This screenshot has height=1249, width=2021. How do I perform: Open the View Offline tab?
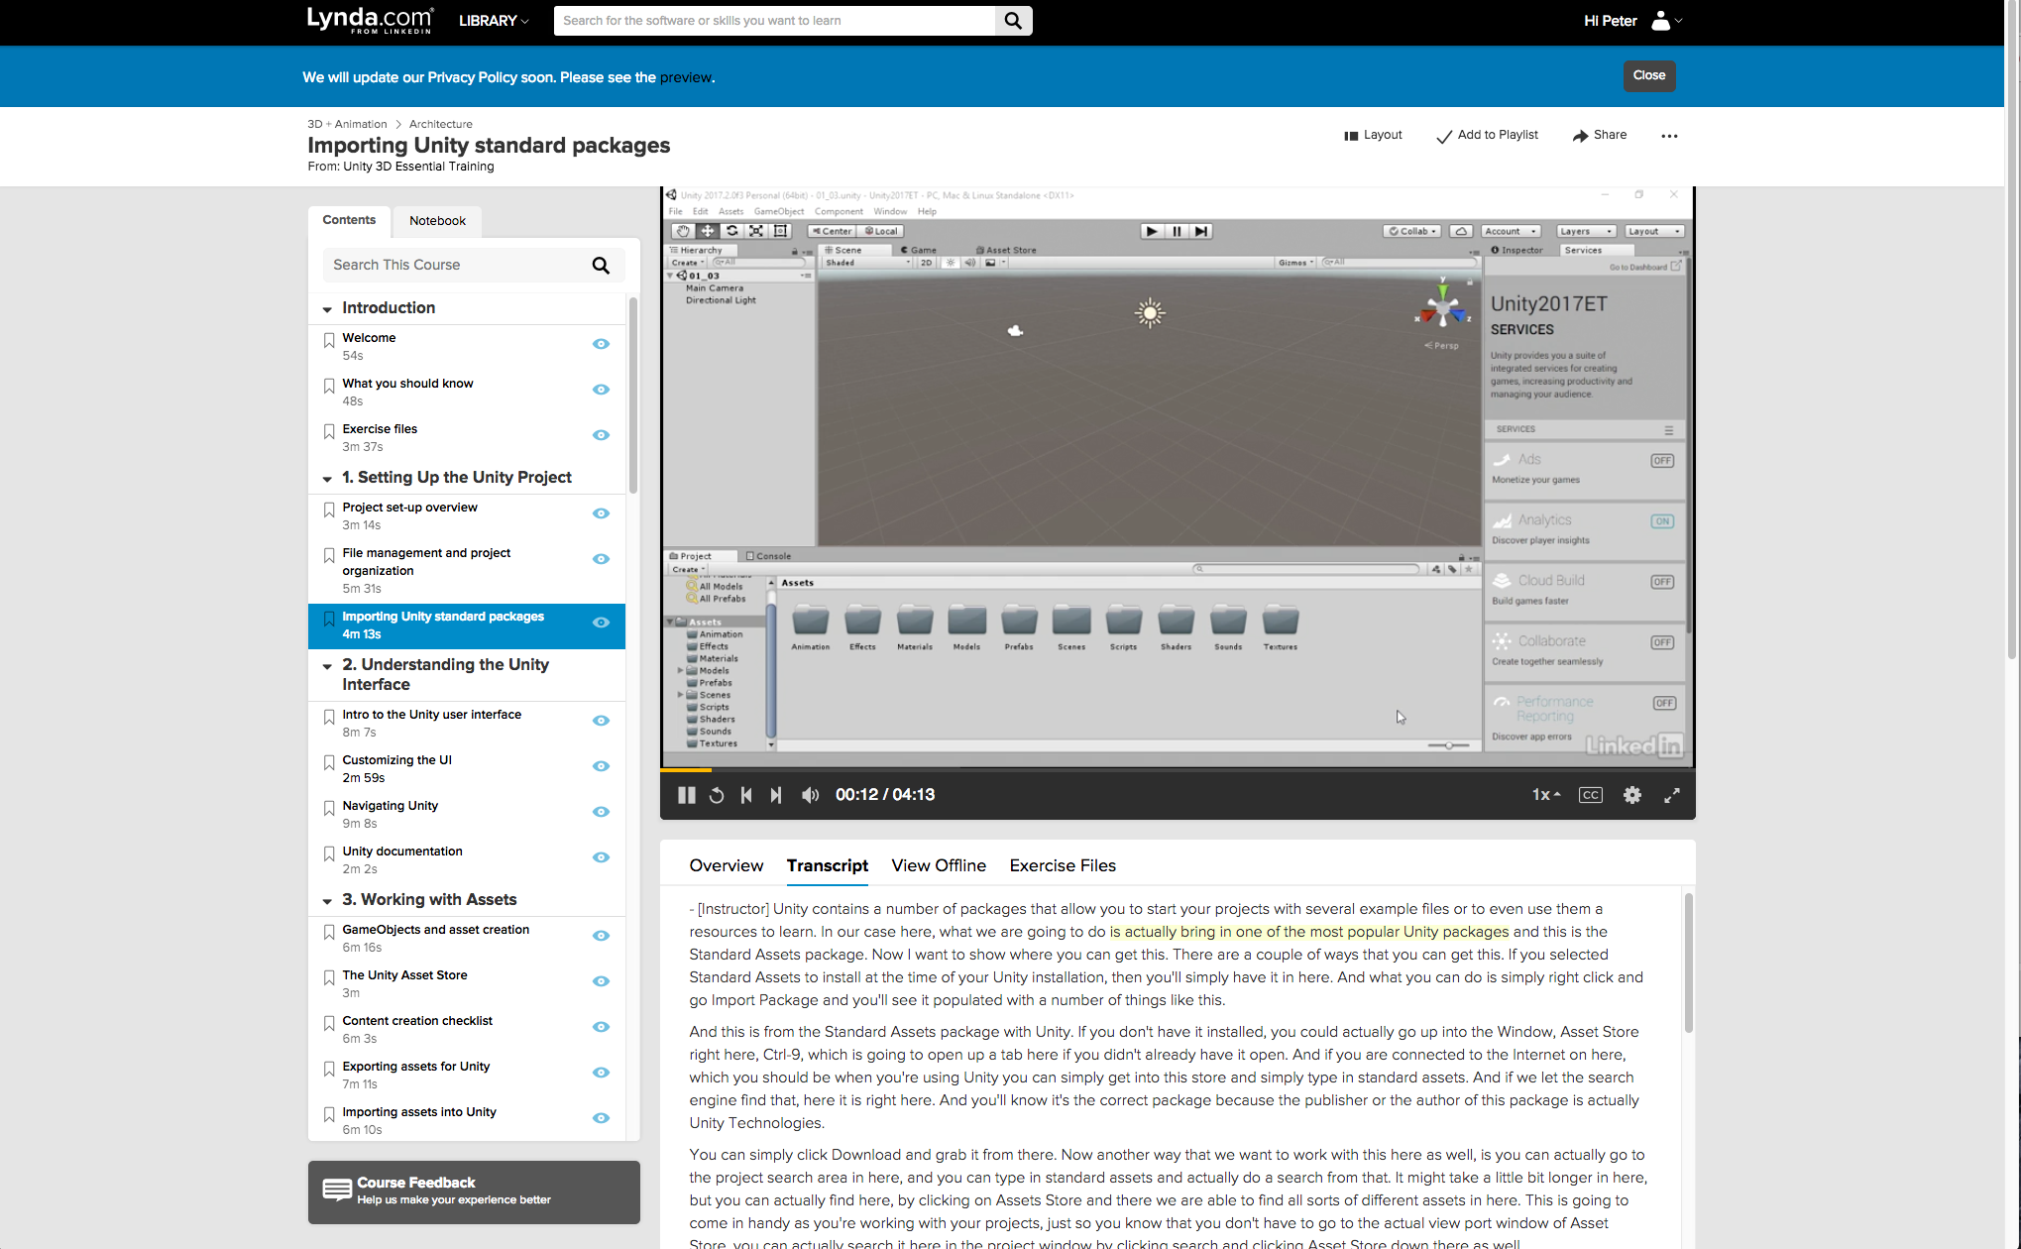tap(939, 865)
